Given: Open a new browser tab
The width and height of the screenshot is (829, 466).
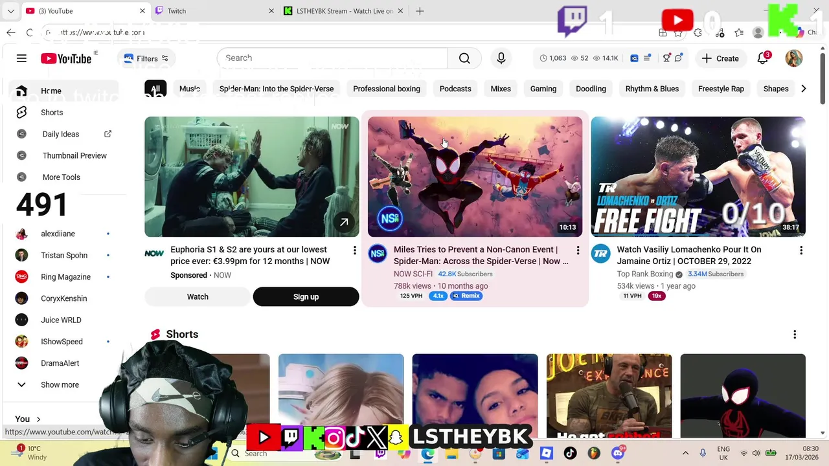Looking at the screenshot, I should (x=420, y=11).
